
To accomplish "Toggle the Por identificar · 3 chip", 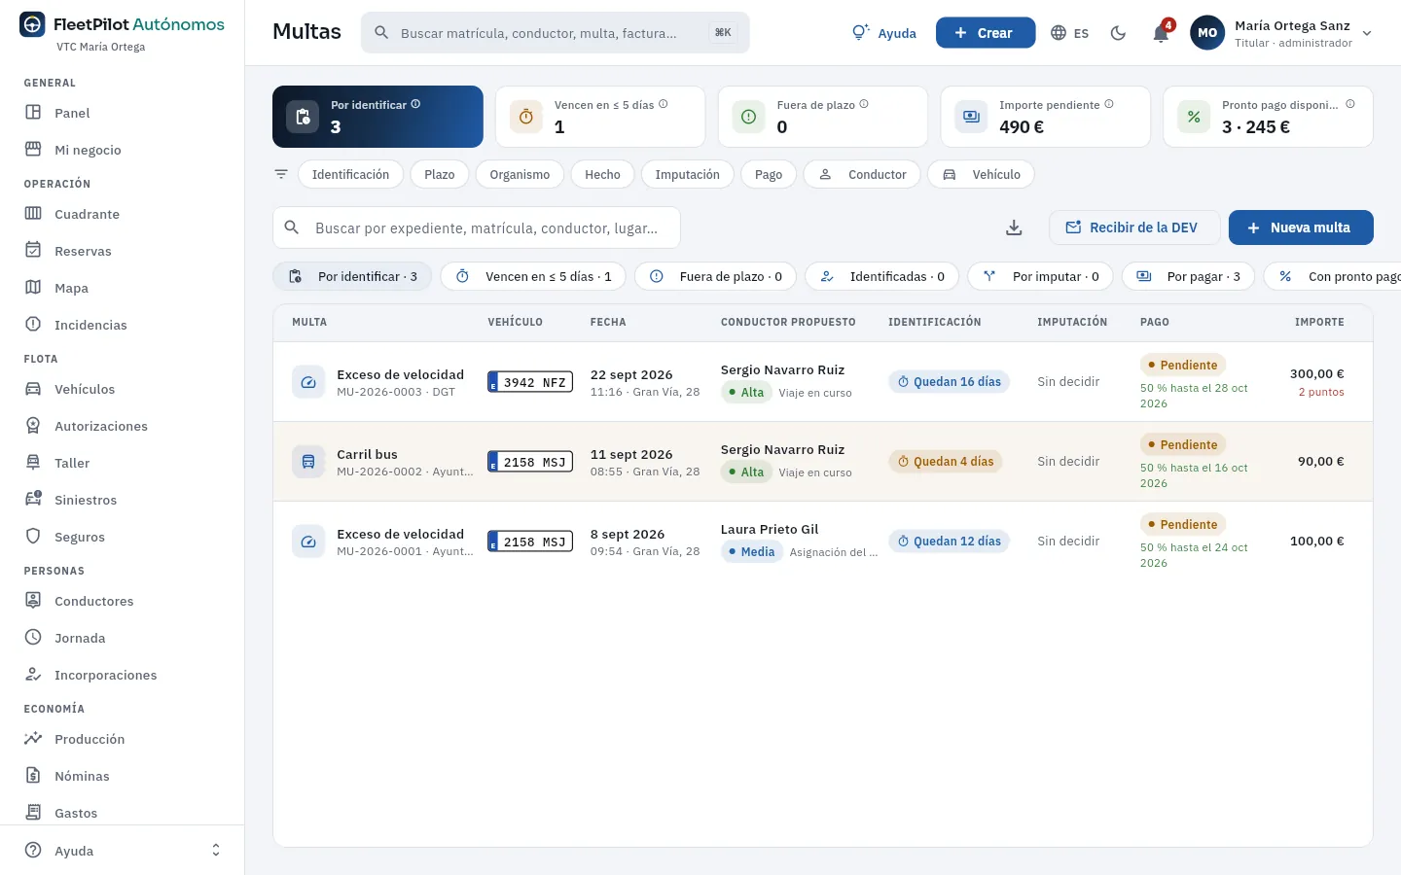I will [x=352, y=276].
